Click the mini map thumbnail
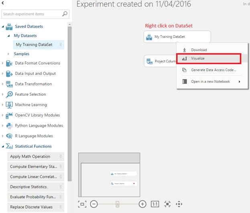 [109, 175]
